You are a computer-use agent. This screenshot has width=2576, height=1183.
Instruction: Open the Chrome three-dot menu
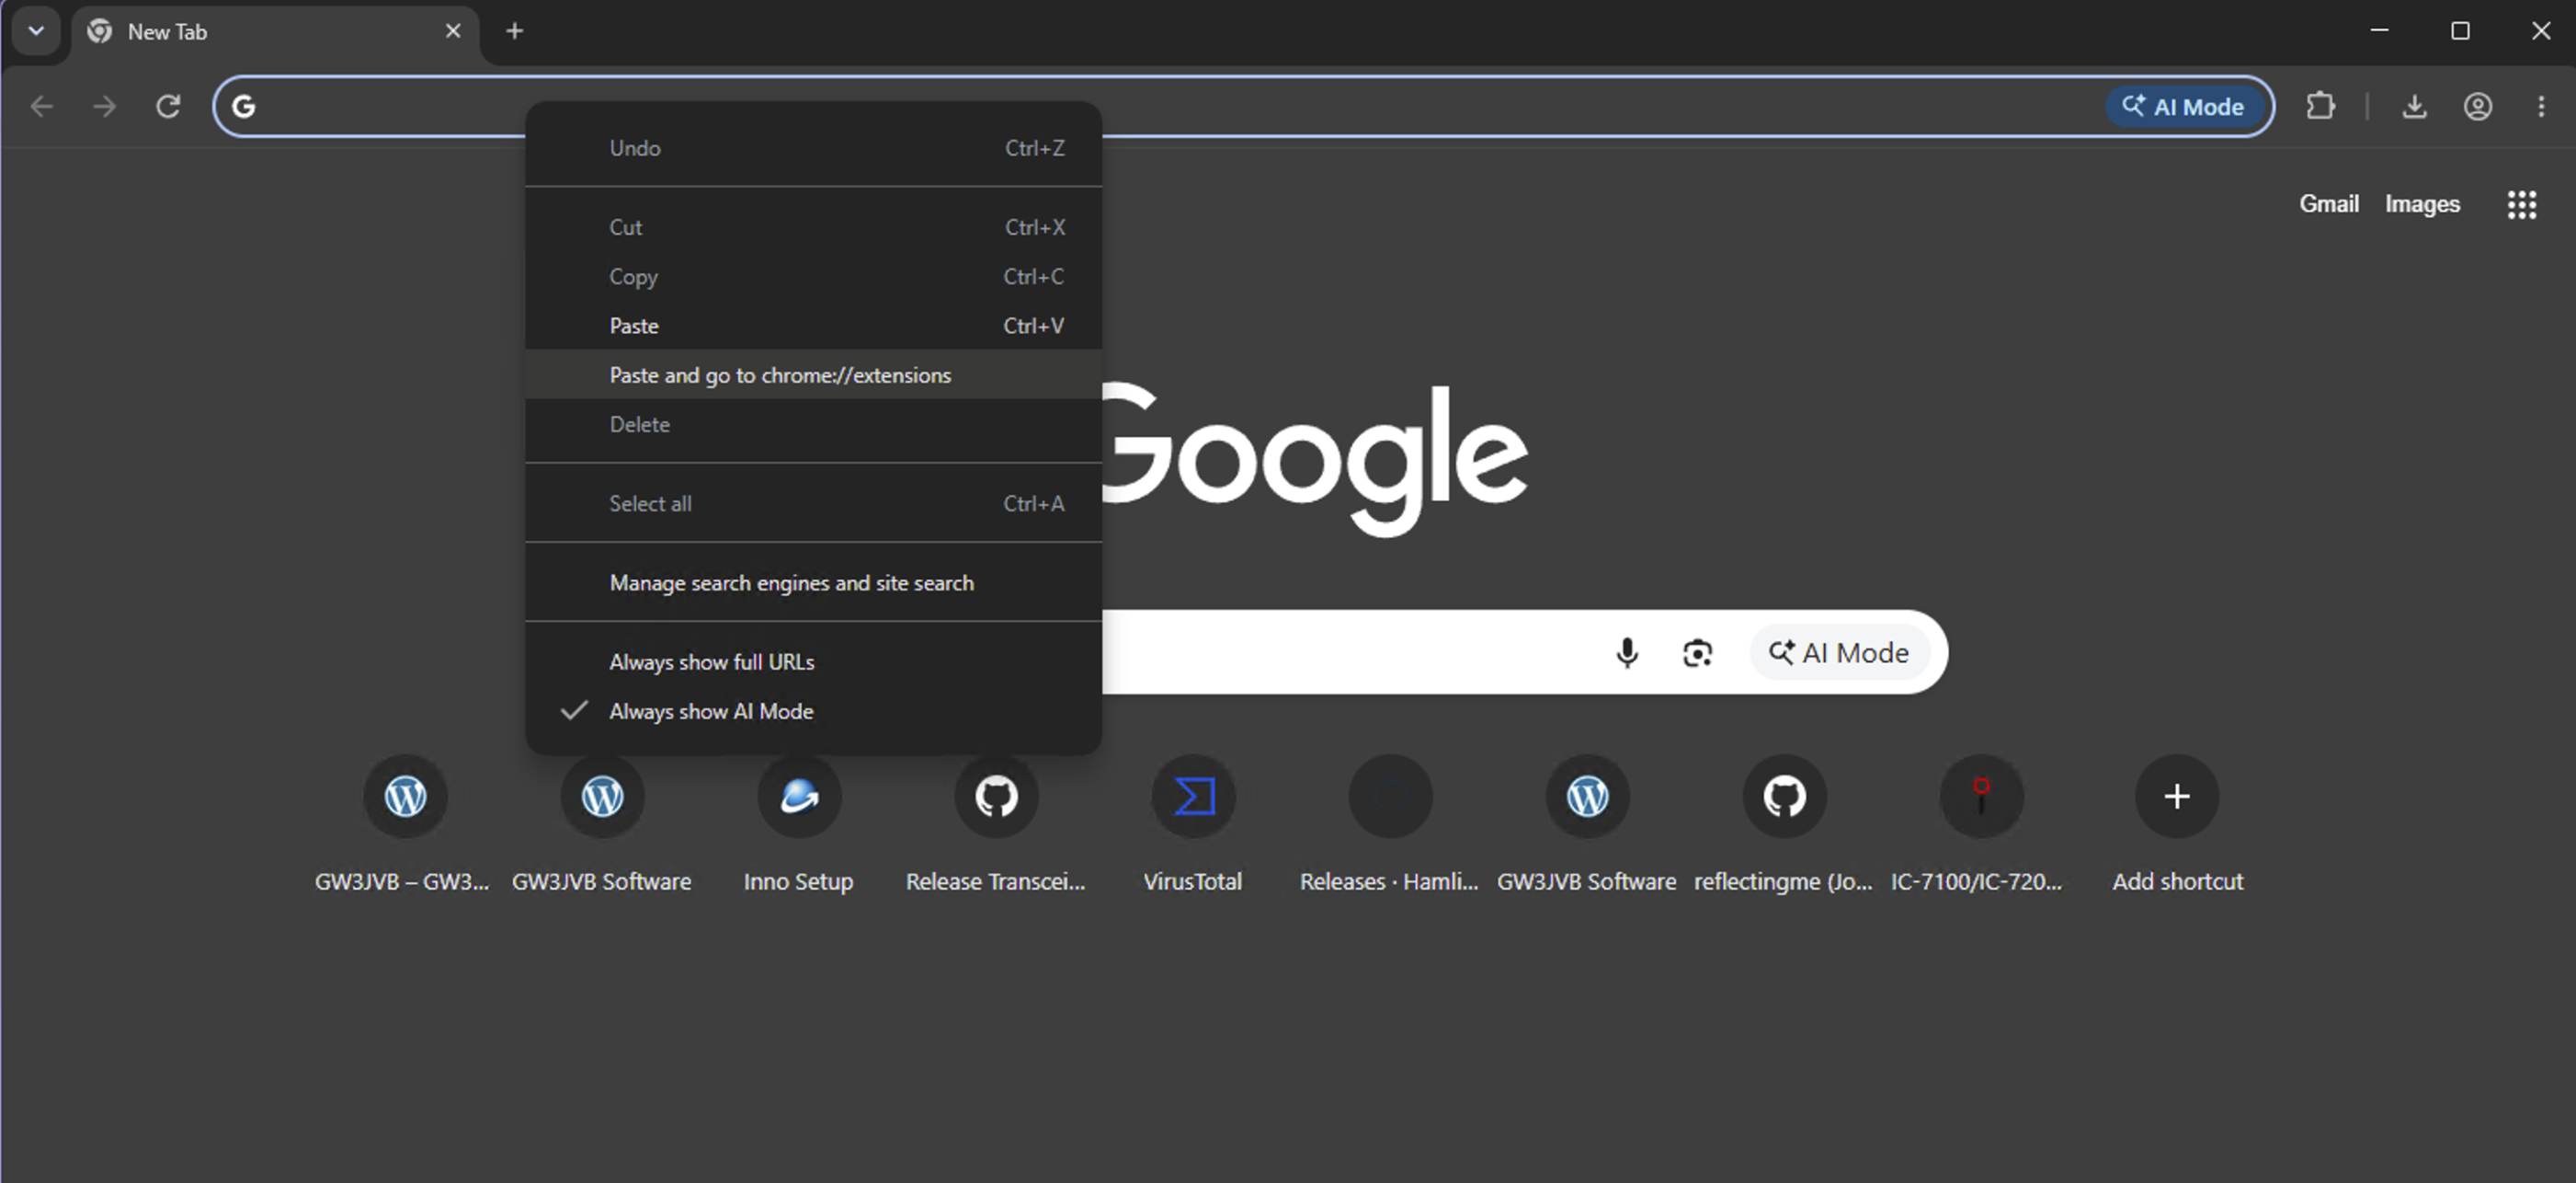click(2541, 106)
